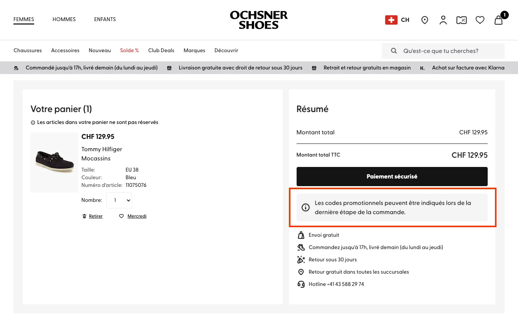This screenshot has height=327, width=518.
Task: Click the fast delivery shoe icon in Résumé
Action: pos(301,247)
